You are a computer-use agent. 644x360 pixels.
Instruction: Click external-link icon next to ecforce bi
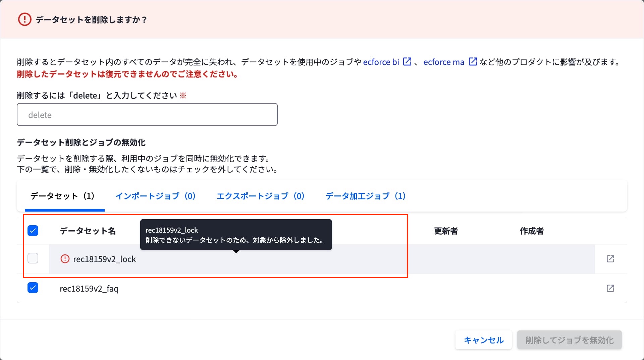(x=407, y=62)
